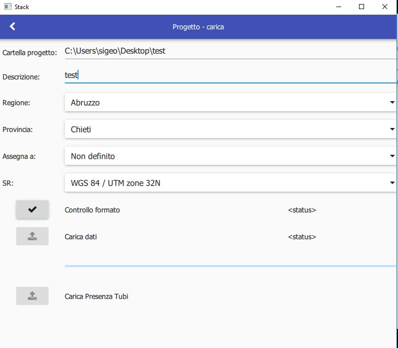
Task: Click the Progetto - carica header title
Action: (x=198, y=27)
